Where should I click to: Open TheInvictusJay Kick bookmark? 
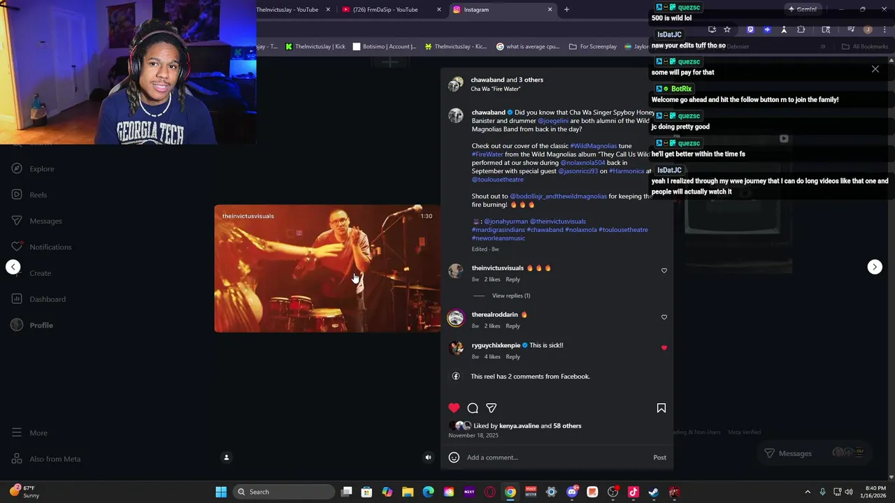[315, 47]
